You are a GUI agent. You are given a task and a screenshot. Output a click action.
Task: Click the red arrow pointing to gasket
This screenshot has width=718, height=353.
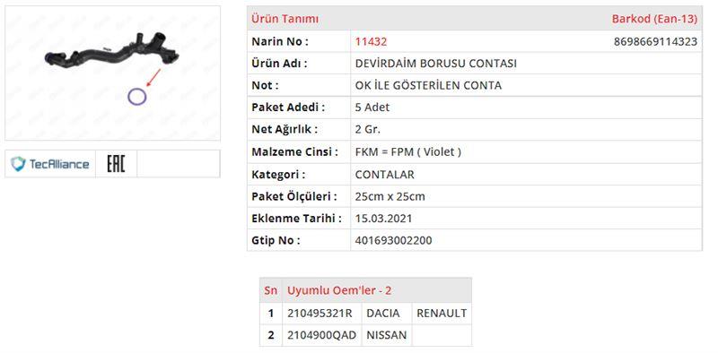coord(153,77)
